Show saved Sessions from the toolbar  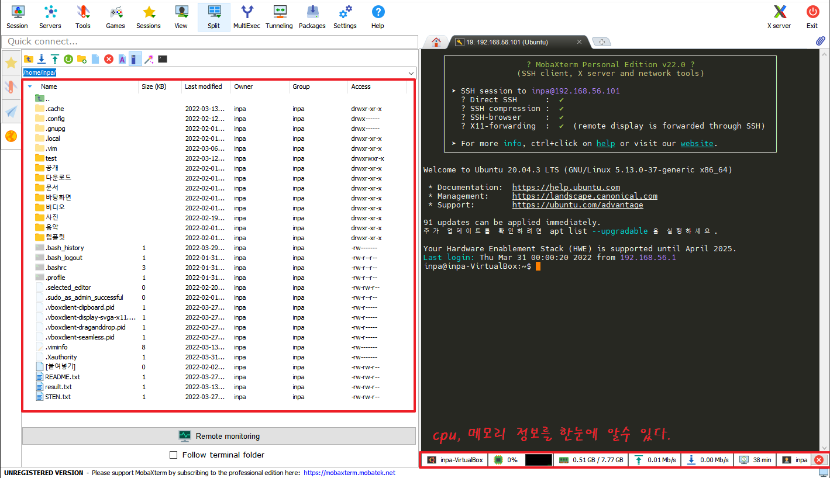[x=149, y=16]
